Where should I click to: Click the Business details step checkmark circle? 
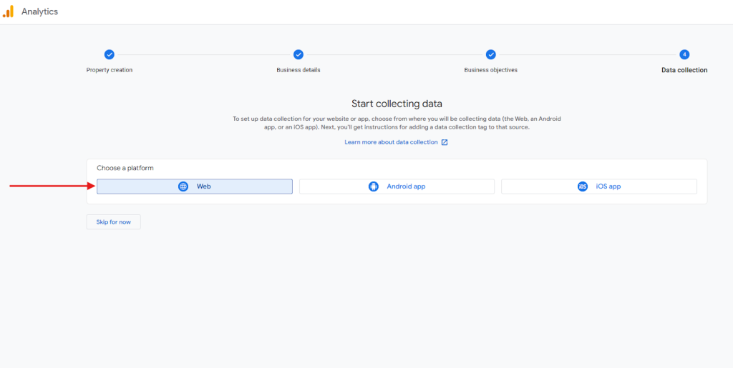coord(298,54)
